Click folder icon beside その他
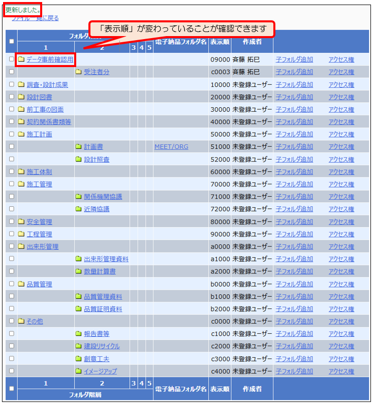The image size is (377, 406). pos(21,321)
